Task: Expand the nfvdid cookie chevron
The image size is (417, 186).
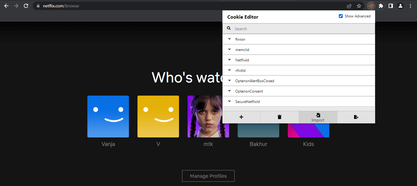Action: point(229,70)
